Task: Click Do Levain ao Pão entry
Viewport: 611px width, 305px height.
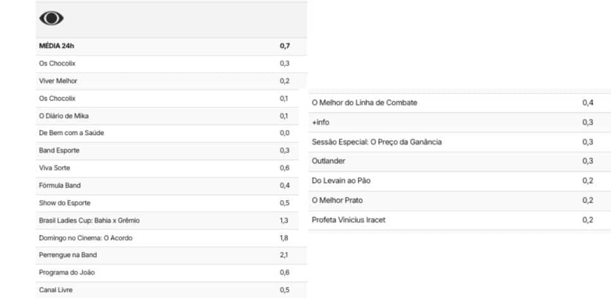Action: [x=460, y=181]
